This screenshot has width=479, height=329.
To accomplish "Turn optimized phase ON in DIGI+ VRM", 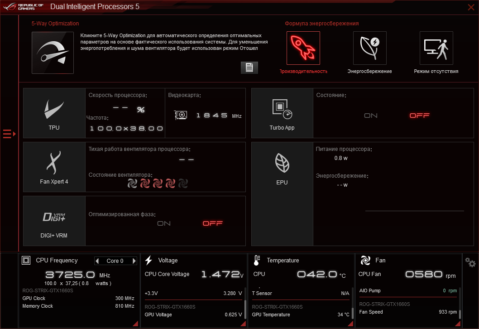I will pyautogui.click(x=164, y=223).
